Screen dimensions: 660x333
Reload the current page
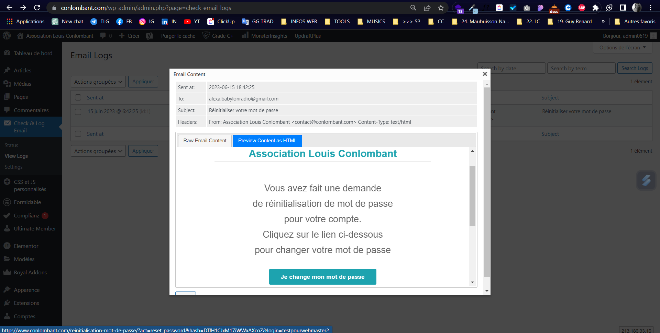click(x=37, y=8)
